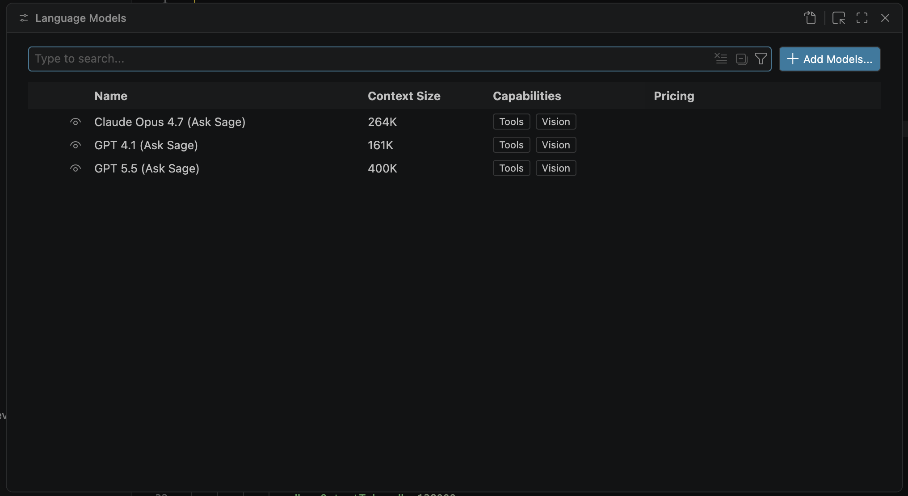Image resolution: width=908 pixels, height=496 pixels.
Task: Close the Language Models panel
Action: [885, 18]
